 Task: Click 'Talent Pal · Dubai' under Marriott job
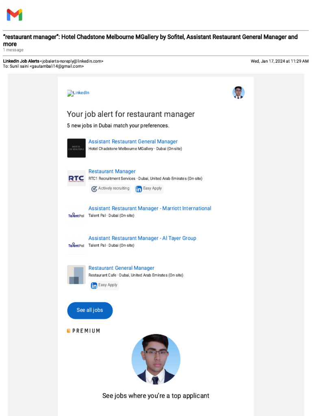111,216
